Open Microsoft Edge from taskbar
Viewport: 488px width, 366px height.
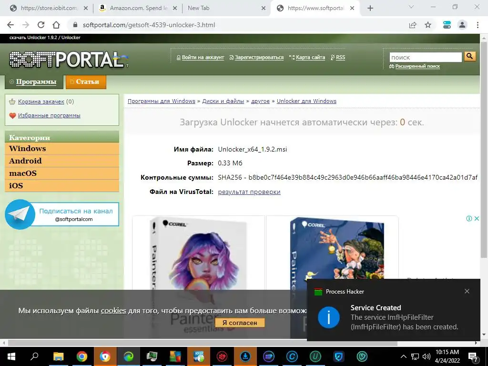point(128,356)
